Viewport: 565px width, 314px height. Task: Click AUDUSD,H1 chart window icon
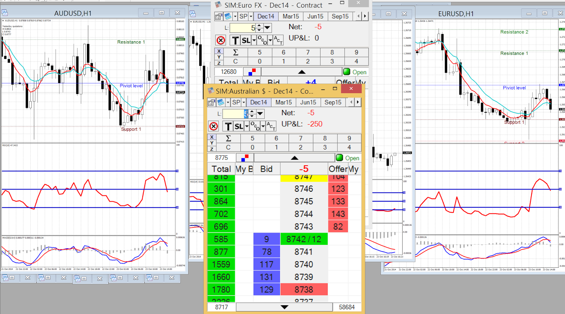[5, 13]
